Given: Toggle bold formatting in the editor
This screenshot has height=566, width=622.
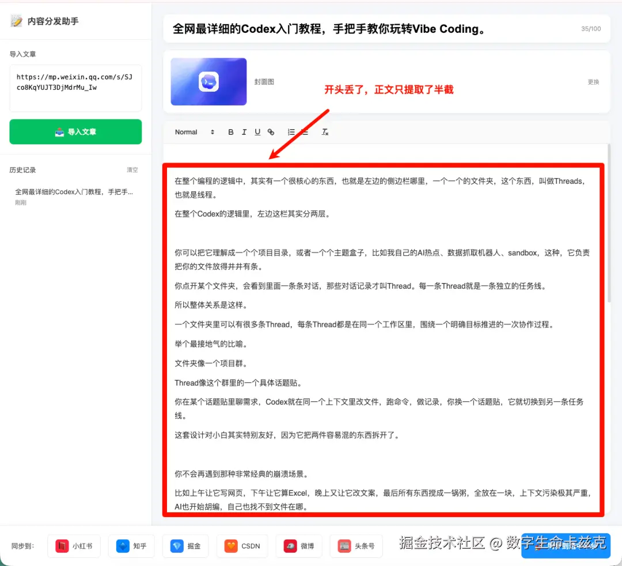Looking at the screenshot, I should click(230, 132).
